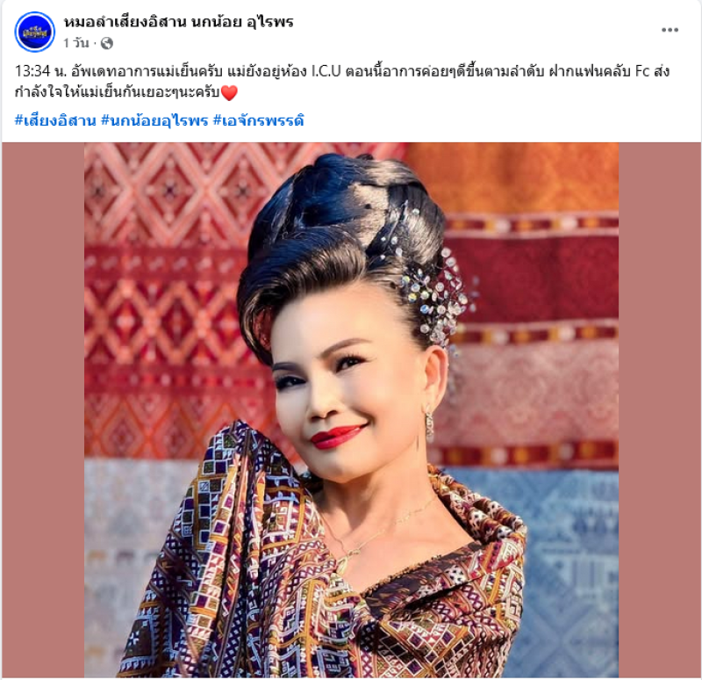Click the dangling earring in the photo
The image size is (702, 680).
[x=429, y=425]
